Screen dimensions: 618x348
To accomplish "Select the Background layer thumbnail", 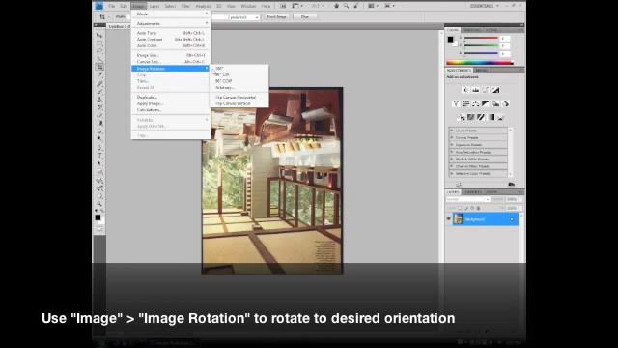I will pos(458,219).
